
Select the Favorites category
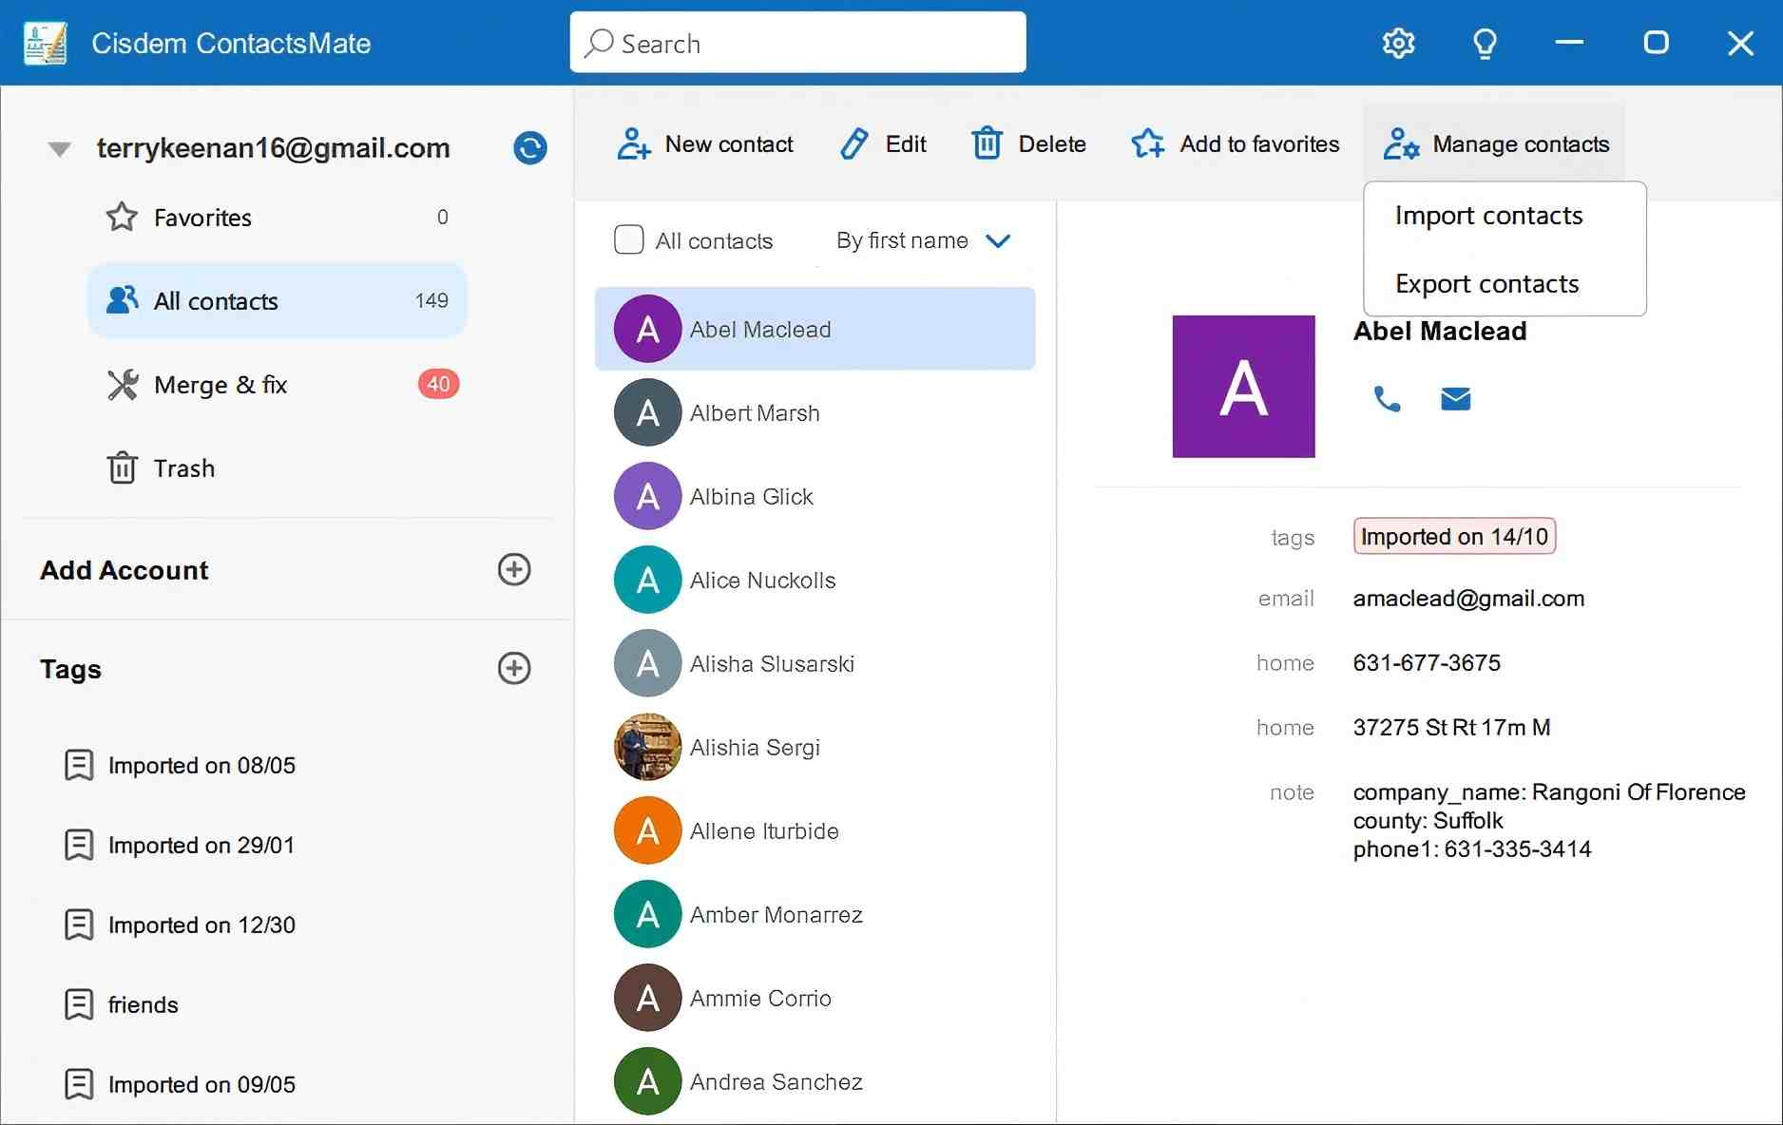coord(201,217)
